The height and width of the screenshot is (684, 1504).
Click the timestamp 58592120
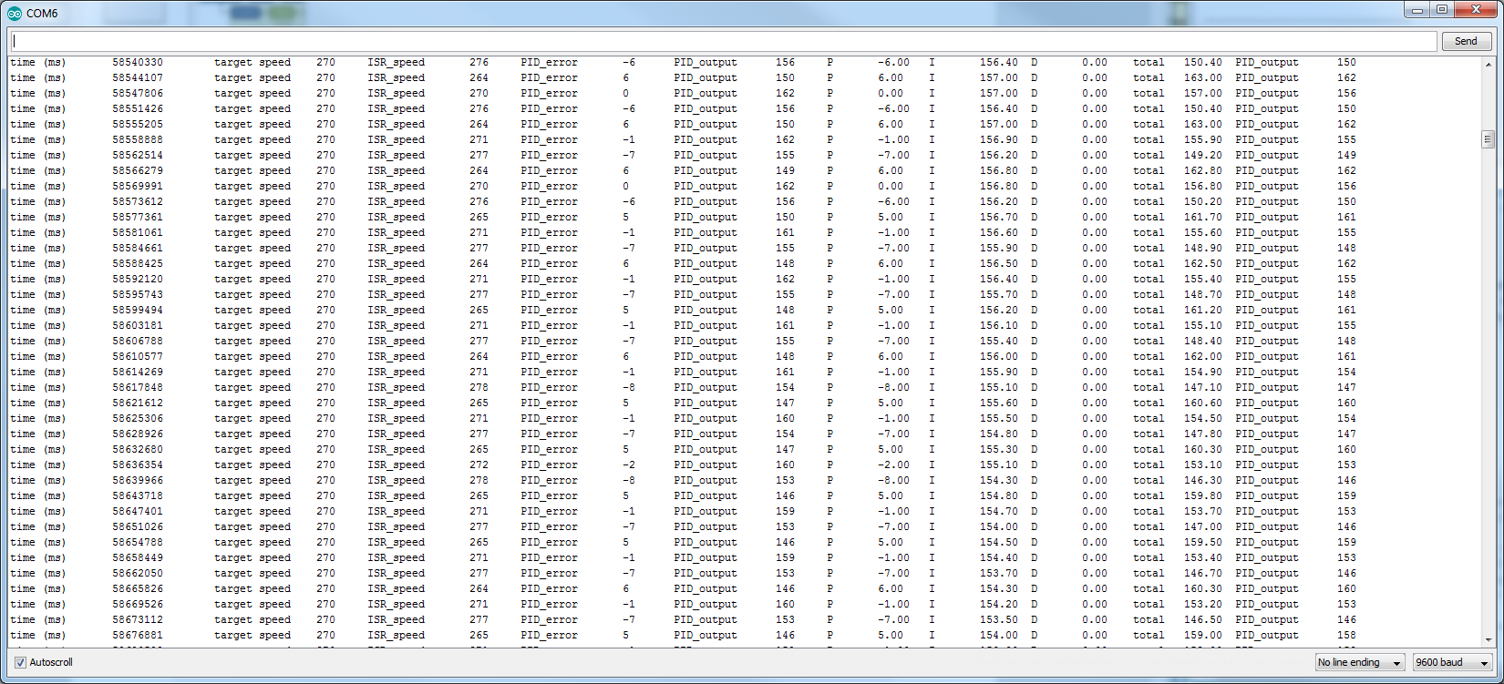point(138,279)
